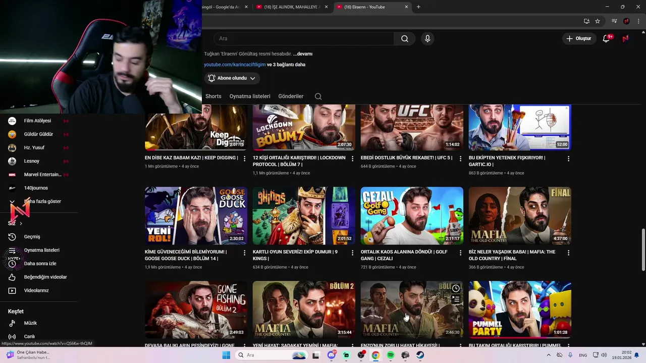
Task: Open a new browser tab
Action: point(418,7)
